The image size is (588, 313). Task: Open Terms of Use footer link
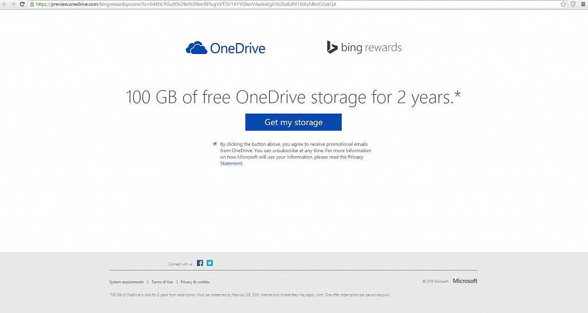162,282
